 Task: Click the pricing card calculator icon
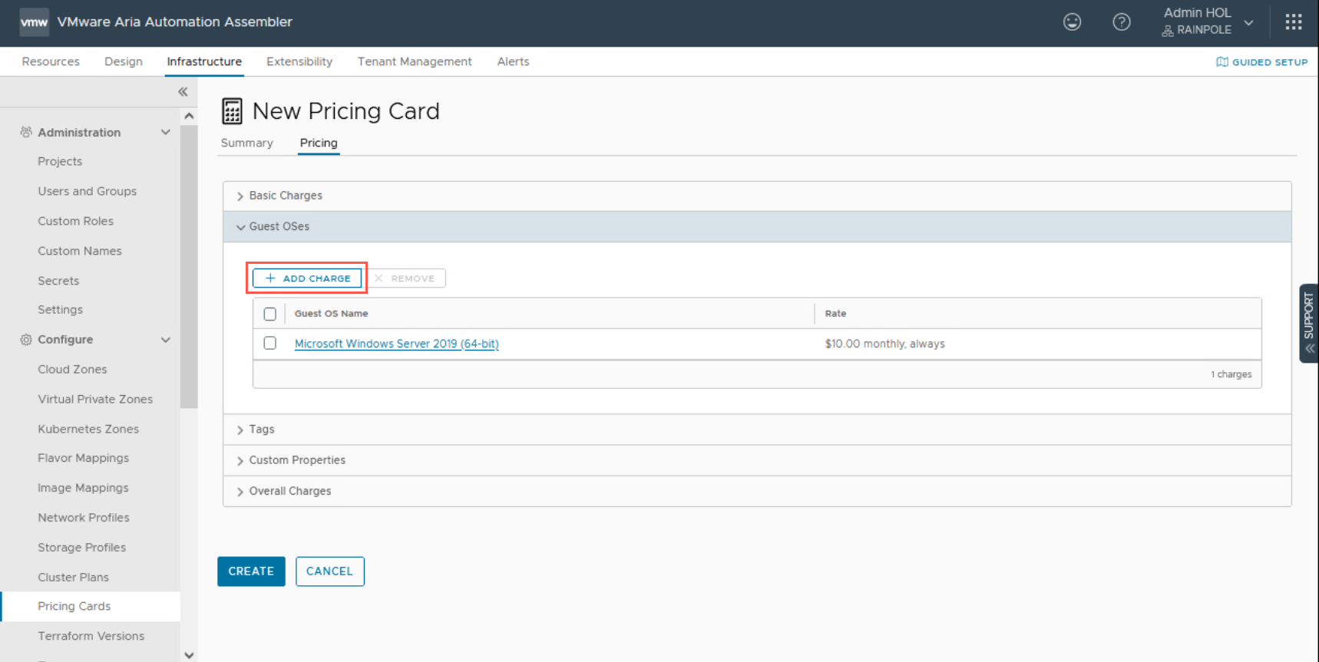click(x=232, y=111)
